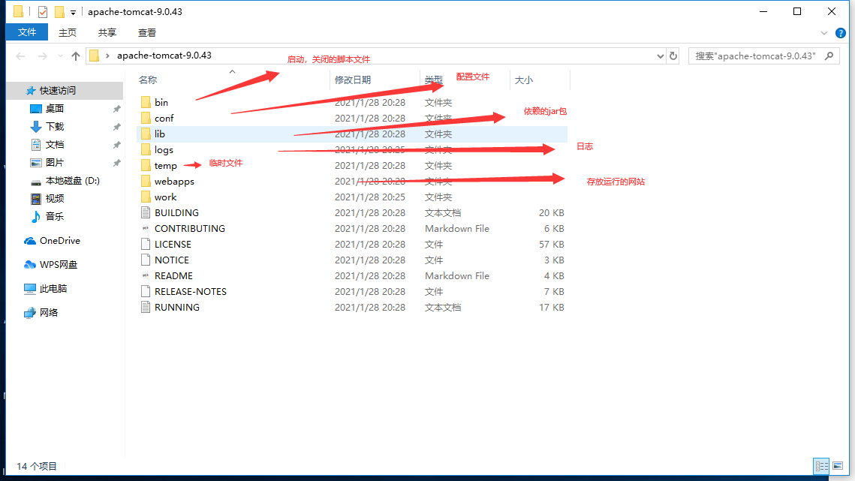Expand the ribbon with the chevron
Screen dimensions: 855x481
pos(824,33)
